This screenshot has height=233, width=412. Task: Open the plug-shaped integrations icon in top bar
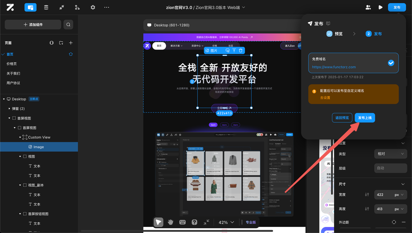pos(62,7)
